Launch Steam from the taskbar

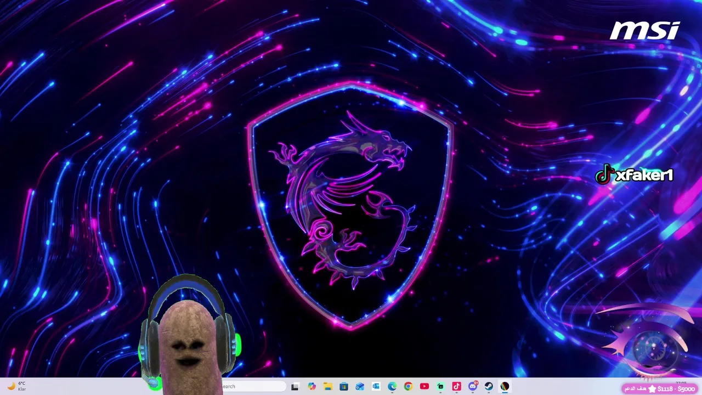pos(489,386)
